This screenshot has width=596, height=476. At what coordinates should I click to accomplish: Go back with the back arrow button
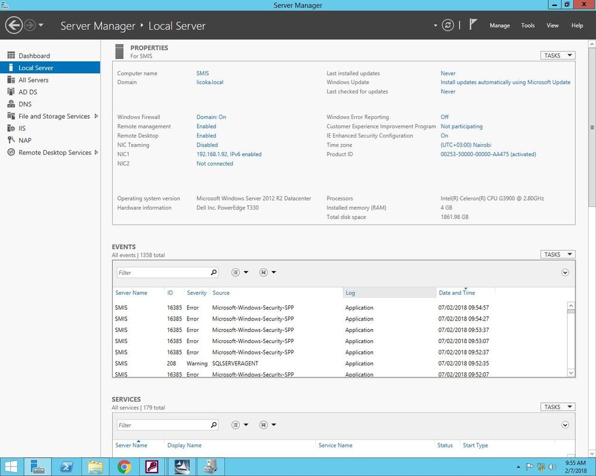click(x=14, y=26)
